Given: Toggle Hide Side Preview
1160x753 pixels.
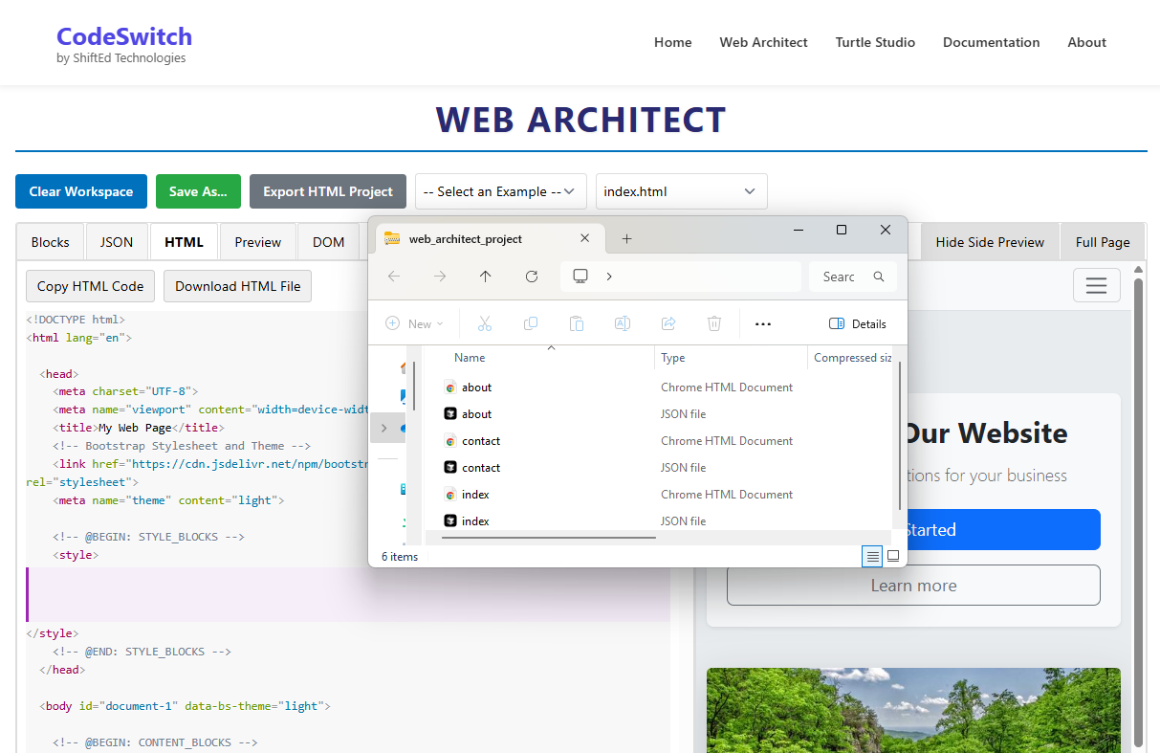Looking at the screenshot, I should click(x=990, y=242).
